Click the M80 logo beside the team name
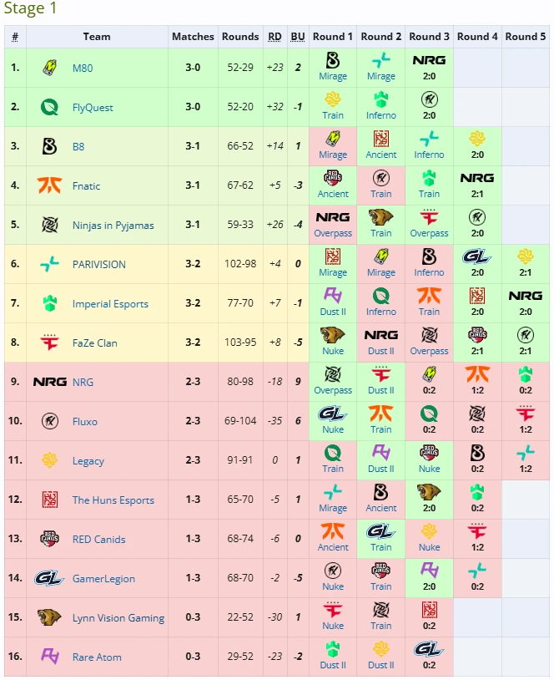Image resolution: width=554 pixels, height=680 pixels. 49,68
